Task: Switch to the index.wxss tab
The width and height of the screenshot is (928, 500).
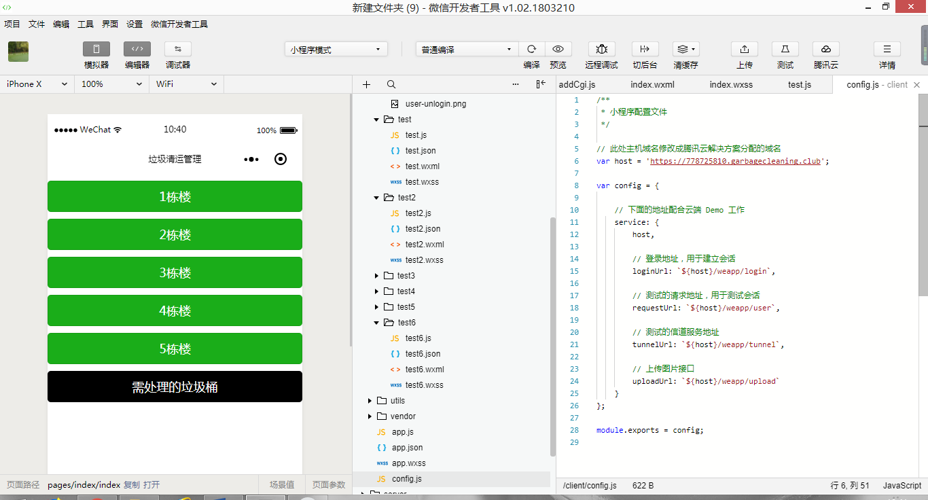Action: tap(731, 85)
